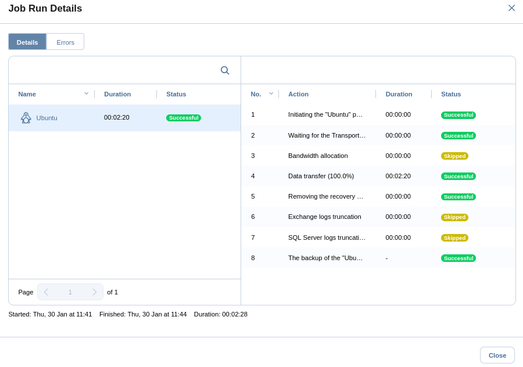Viewport: 523px width, 367px height.
Task: Open the No. column sort dropdown
Action: [271, 93]
